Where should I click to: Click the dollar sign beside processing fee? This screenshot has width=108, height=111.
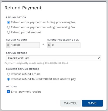coord(49,45)
